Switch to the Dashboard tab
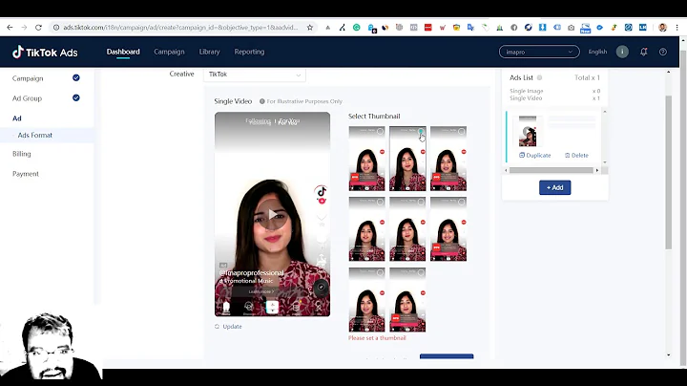Image resolution: width=687 pixels, height=386 pixels. coord(123,52)
